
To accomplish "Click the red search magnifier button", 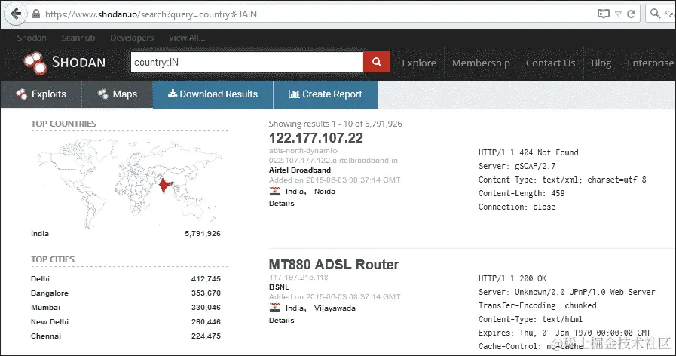I will click(x=377, y=62).
